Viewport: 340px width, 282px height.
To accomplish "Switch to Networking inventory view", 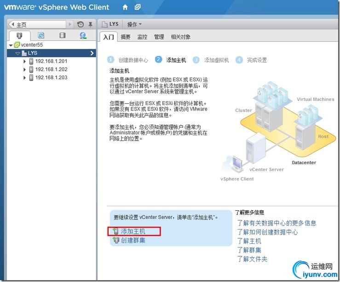I will (83, 35).
